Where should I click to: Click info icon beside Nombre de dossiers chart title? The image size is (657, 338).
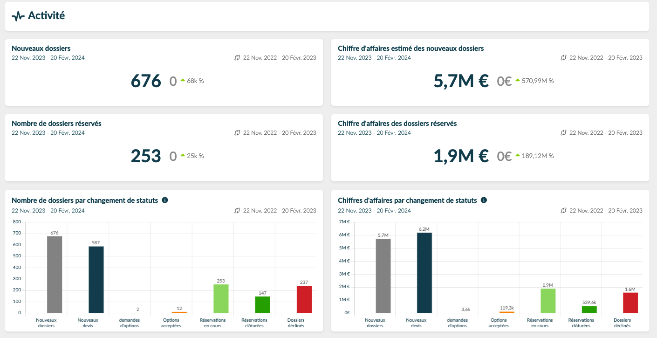(x=164, y=200)
